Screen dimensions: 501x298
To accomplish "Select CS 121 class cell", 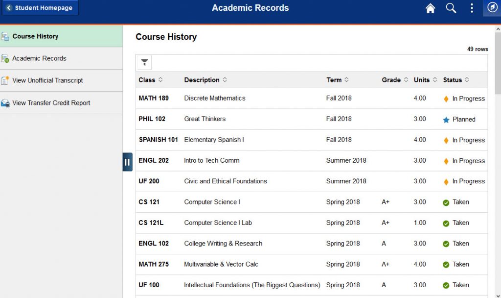I will (x=149, y=202).
